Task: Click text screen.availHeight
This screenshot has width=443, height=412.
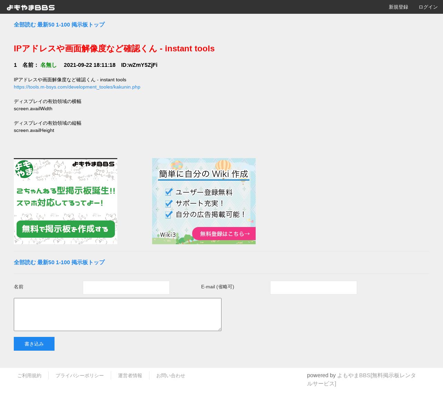Action: (x=34, y=130)
